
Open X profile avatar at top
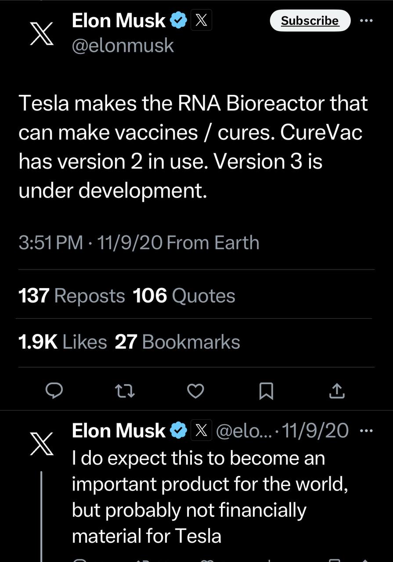(42, 33)
